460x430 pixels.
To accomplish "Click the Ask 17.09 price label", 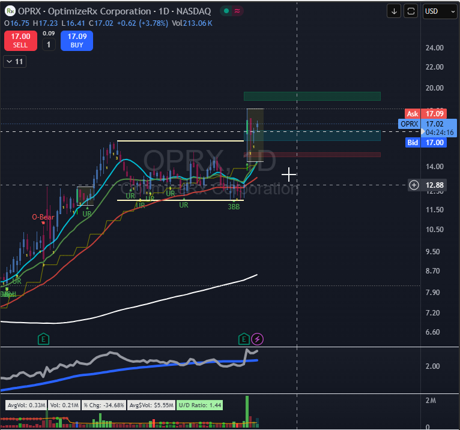I will [426, 114].
